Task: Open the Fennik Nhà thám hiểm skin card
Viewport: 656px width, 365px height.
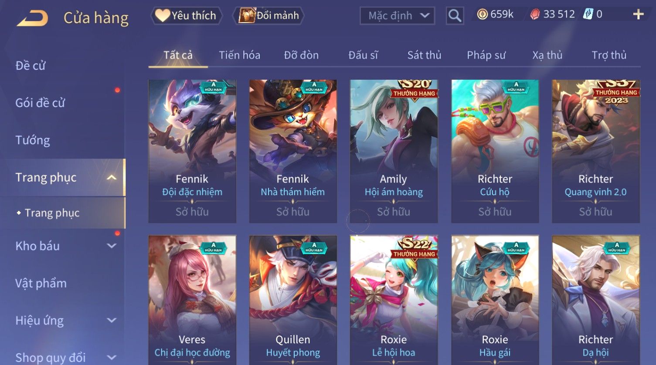Action: click(293, 151)
